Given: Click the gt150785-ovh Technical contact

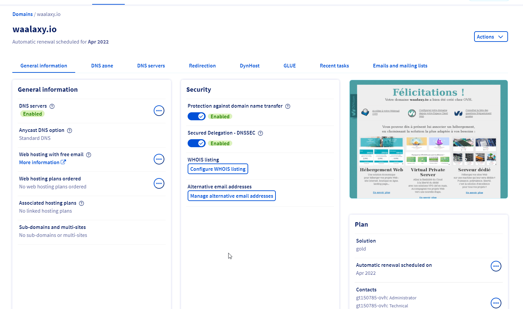Looking at the screenshot, I should (382, 306).
